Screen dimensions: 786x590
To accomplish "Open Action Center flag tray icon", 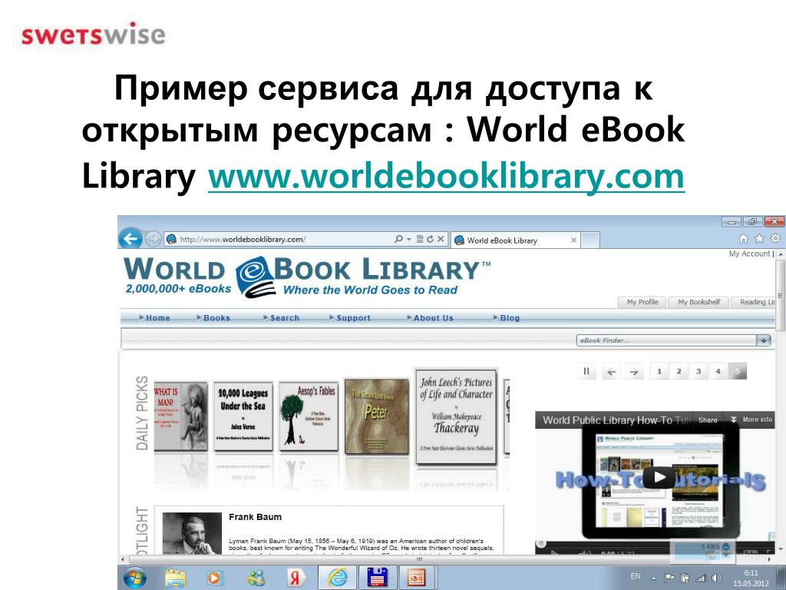I will click(x=669, y=578).
